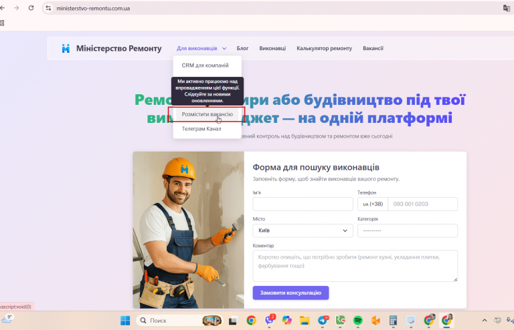This screenshot has height=330, width=514.
Task: Open the Місто dropdown showing Київ
Action: (x=303, y=230)
